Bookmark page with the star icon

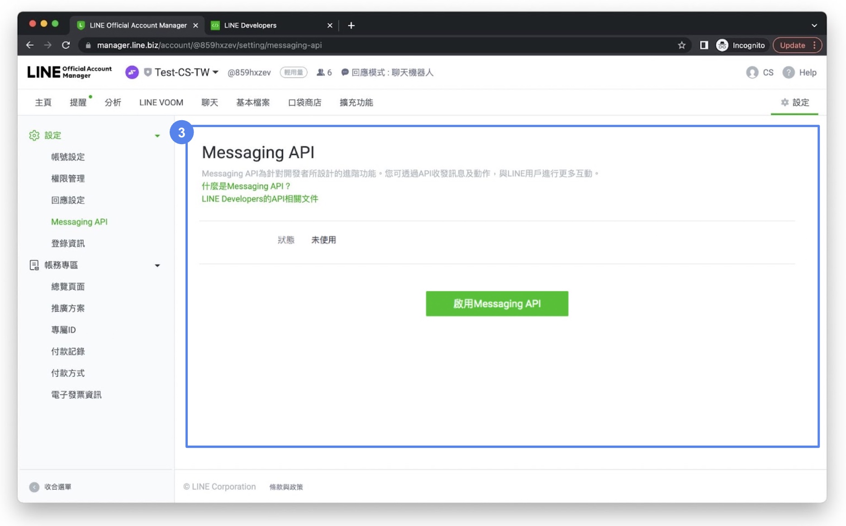click(682, 45)
